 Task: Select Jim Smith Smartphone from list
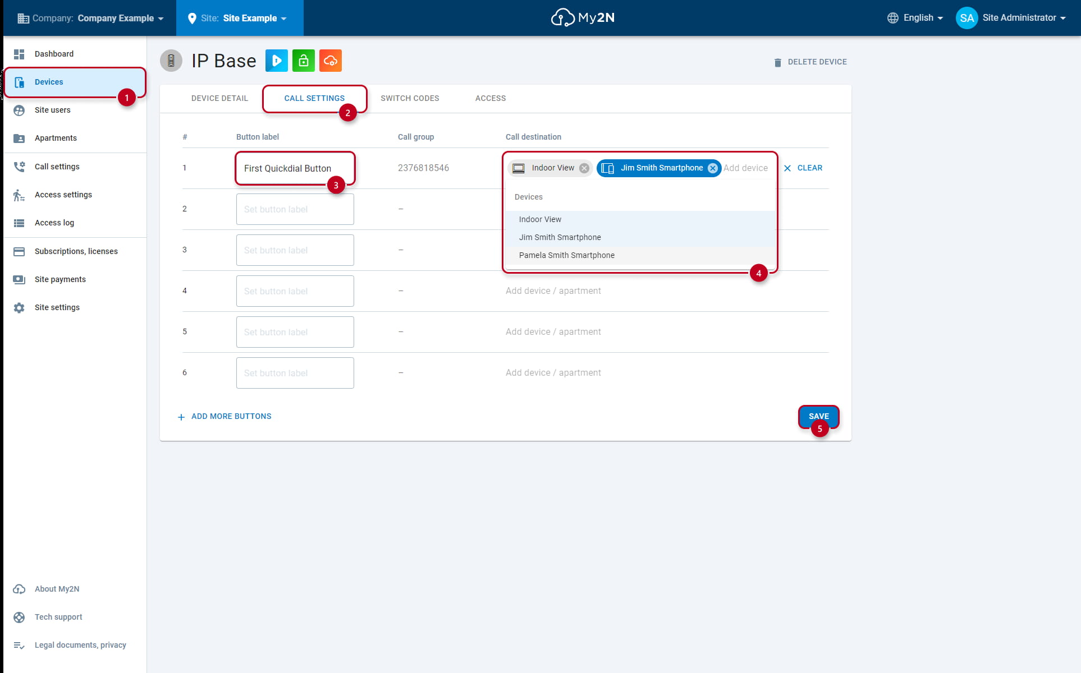(640, 237)
